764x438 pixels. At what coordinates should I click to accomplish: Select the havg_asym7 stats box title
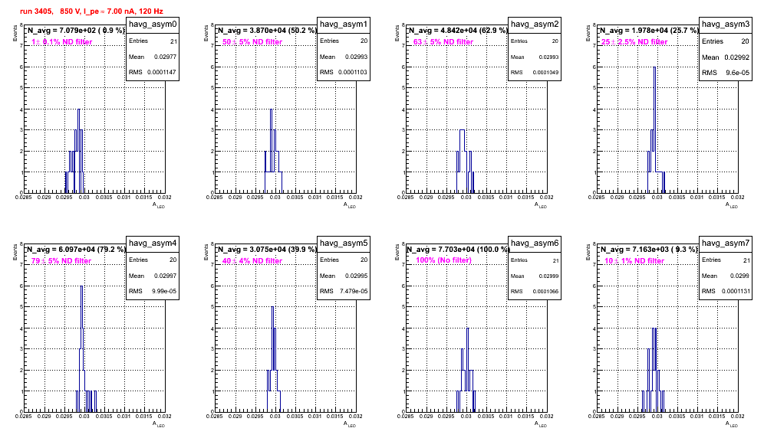click(x=726, y=244)
